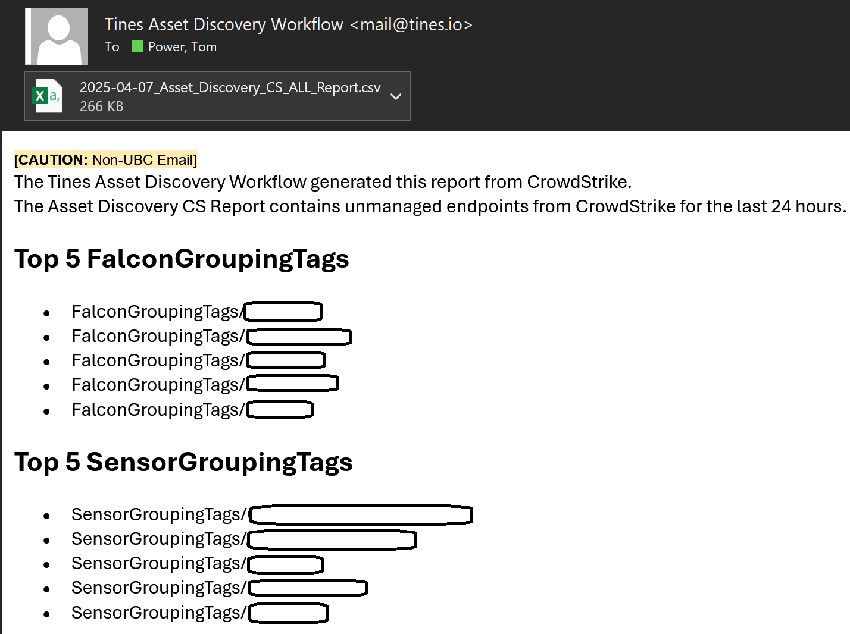
Task: Click the second SensorGroupingTags redacted tag box
Action: point(332,540)
